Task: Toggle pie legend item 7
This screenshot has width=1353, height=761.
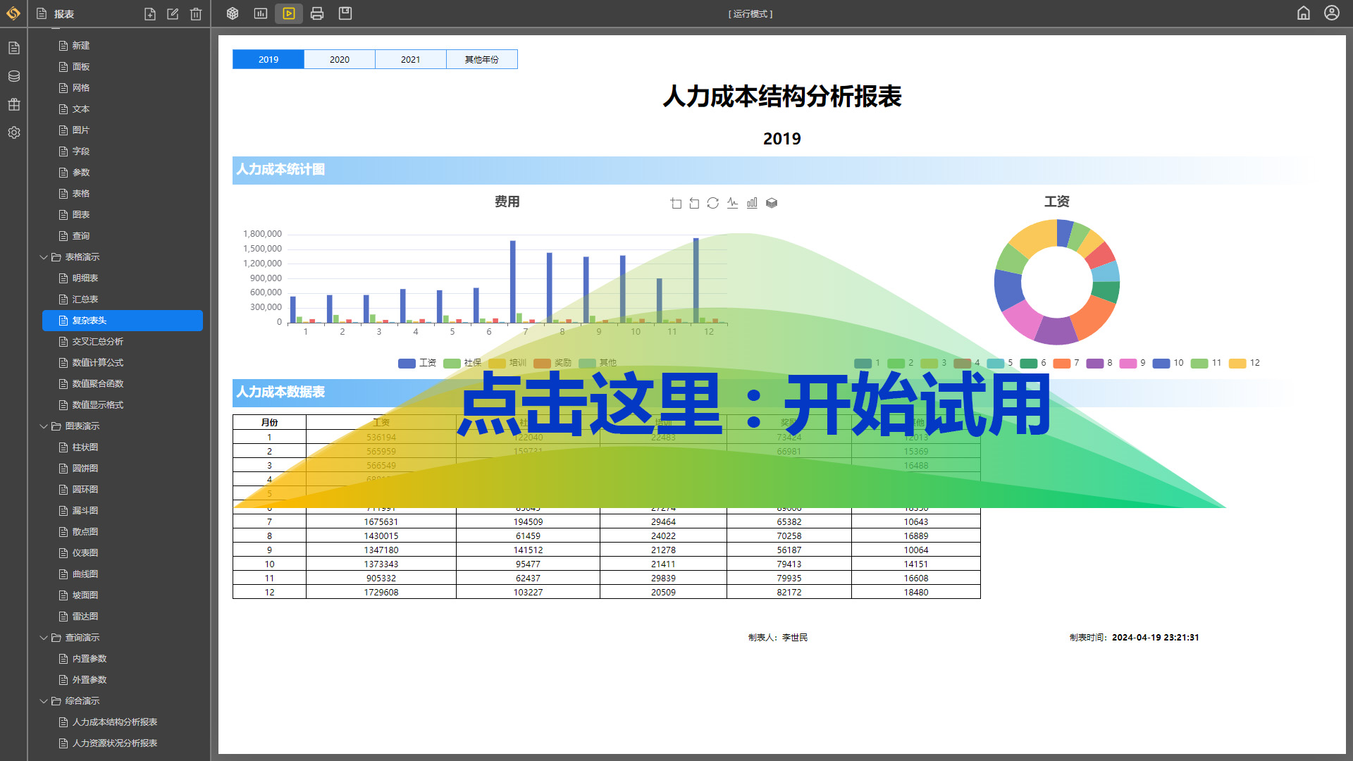Action: pos(1066,363)
